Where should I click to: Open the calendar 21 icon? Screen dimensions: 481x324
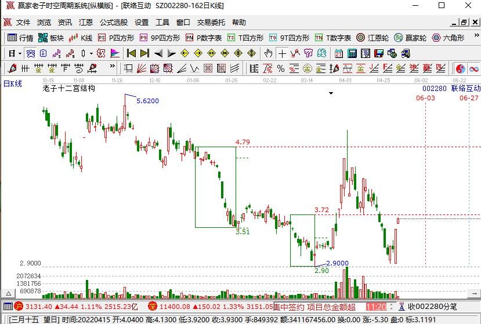[x=339, y=54]
